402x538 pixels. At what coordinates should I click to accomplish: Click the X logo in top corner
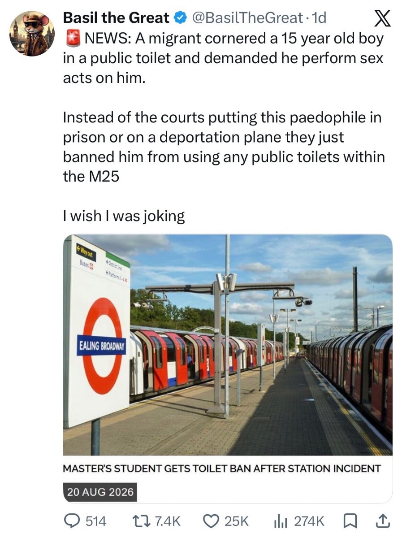[x=382, y=19]
